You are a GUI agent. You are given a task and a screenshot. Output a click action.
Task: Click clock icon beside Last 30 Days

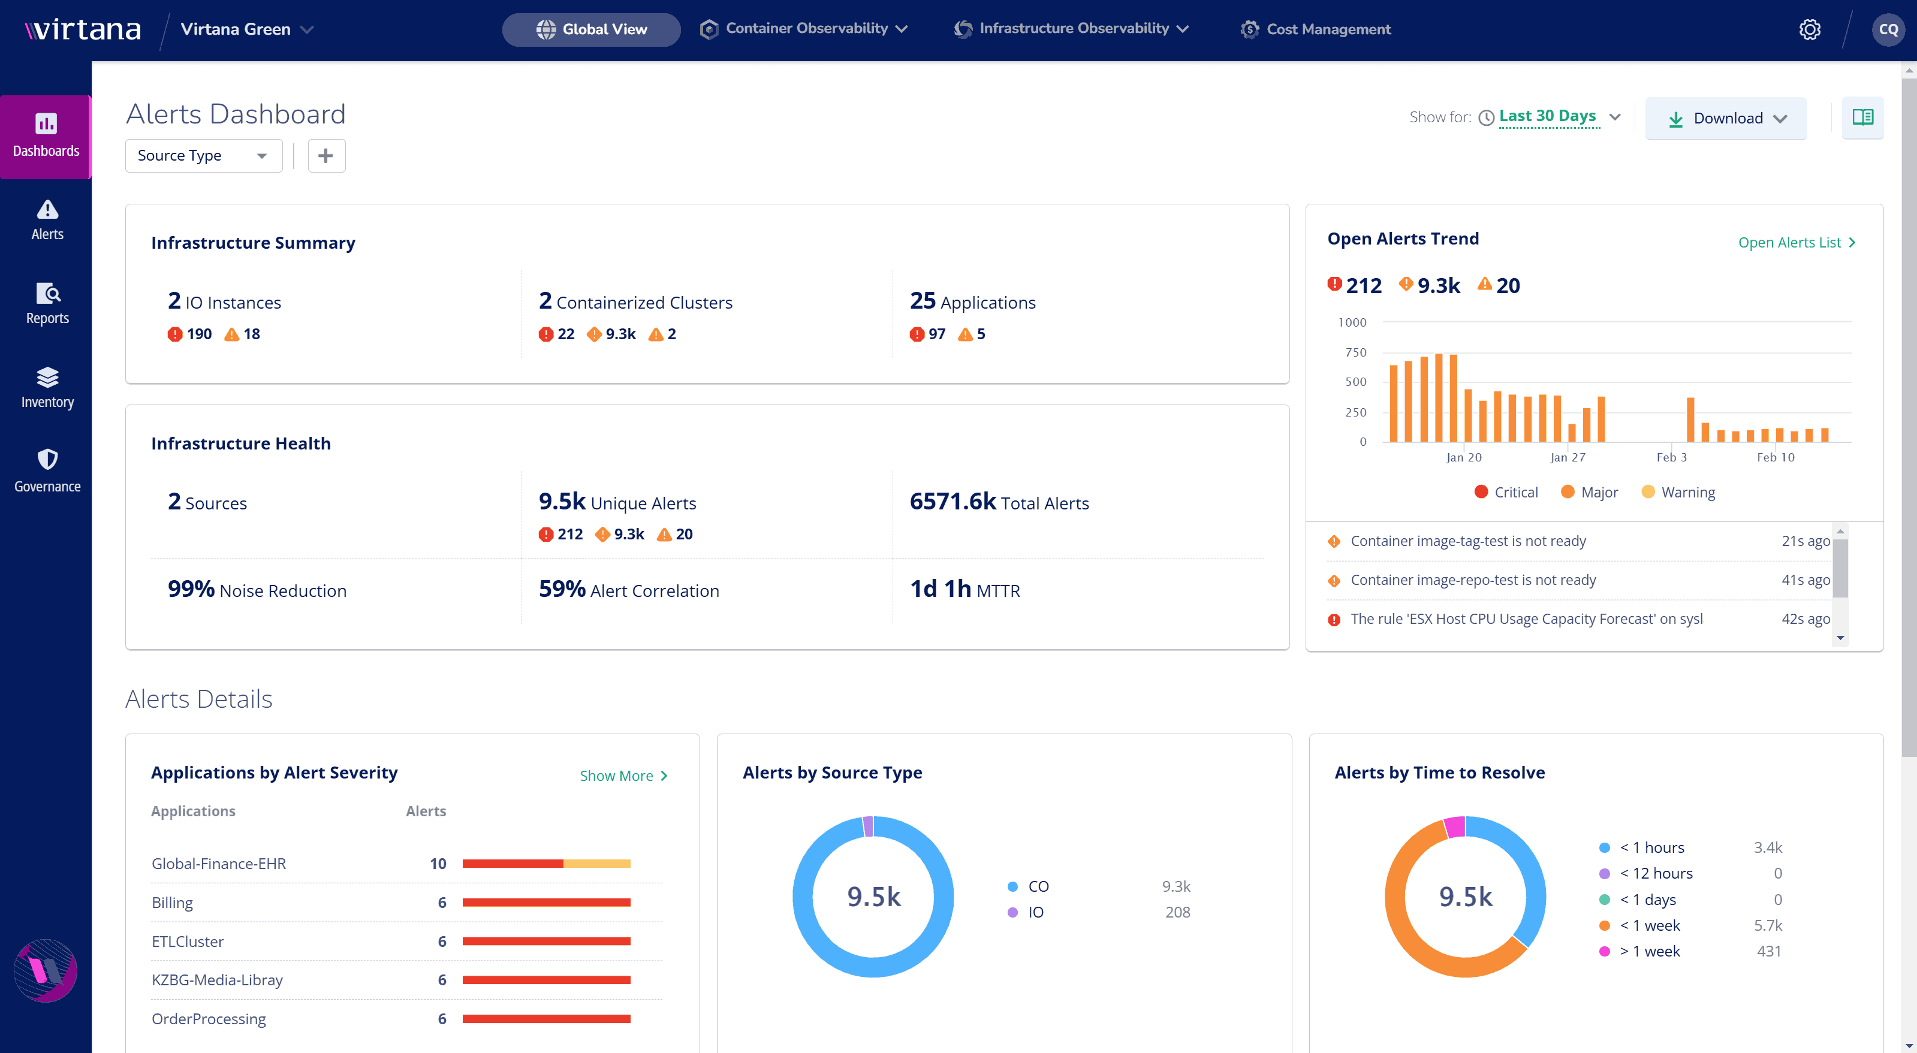coord(1486,117)
